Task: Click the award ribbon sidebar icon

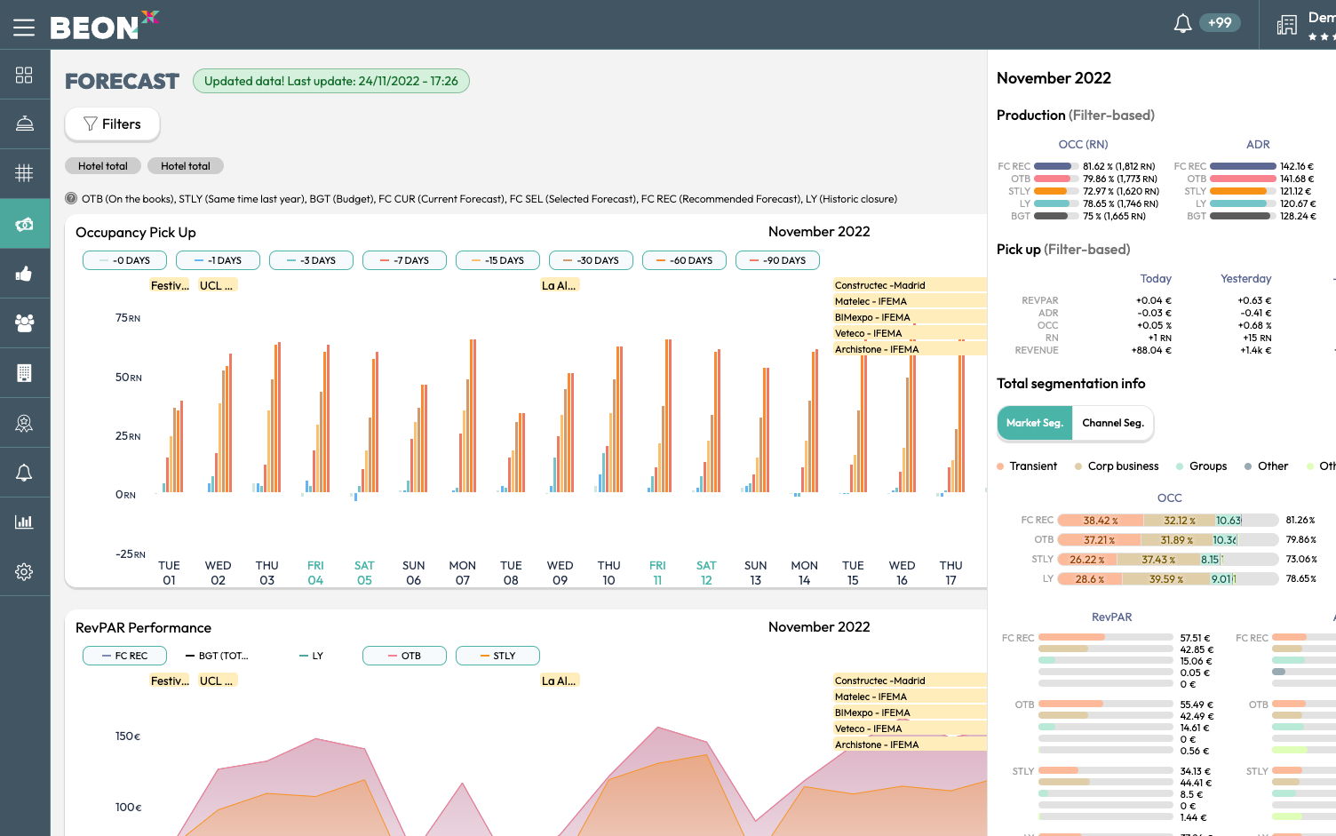Action: (24, 424)
